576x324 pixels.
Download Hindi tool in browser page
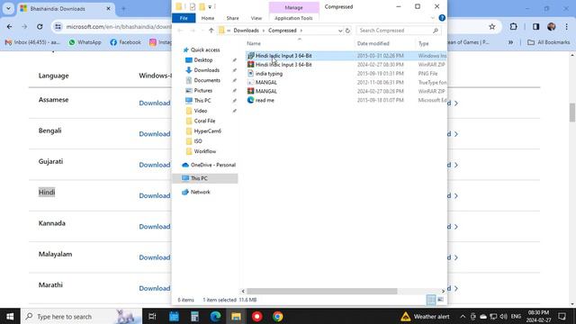[154, 196]
